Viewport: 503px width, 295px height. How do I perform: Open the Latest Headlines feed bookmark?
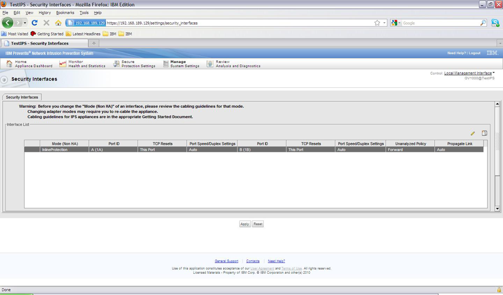[x=83, y=34]
